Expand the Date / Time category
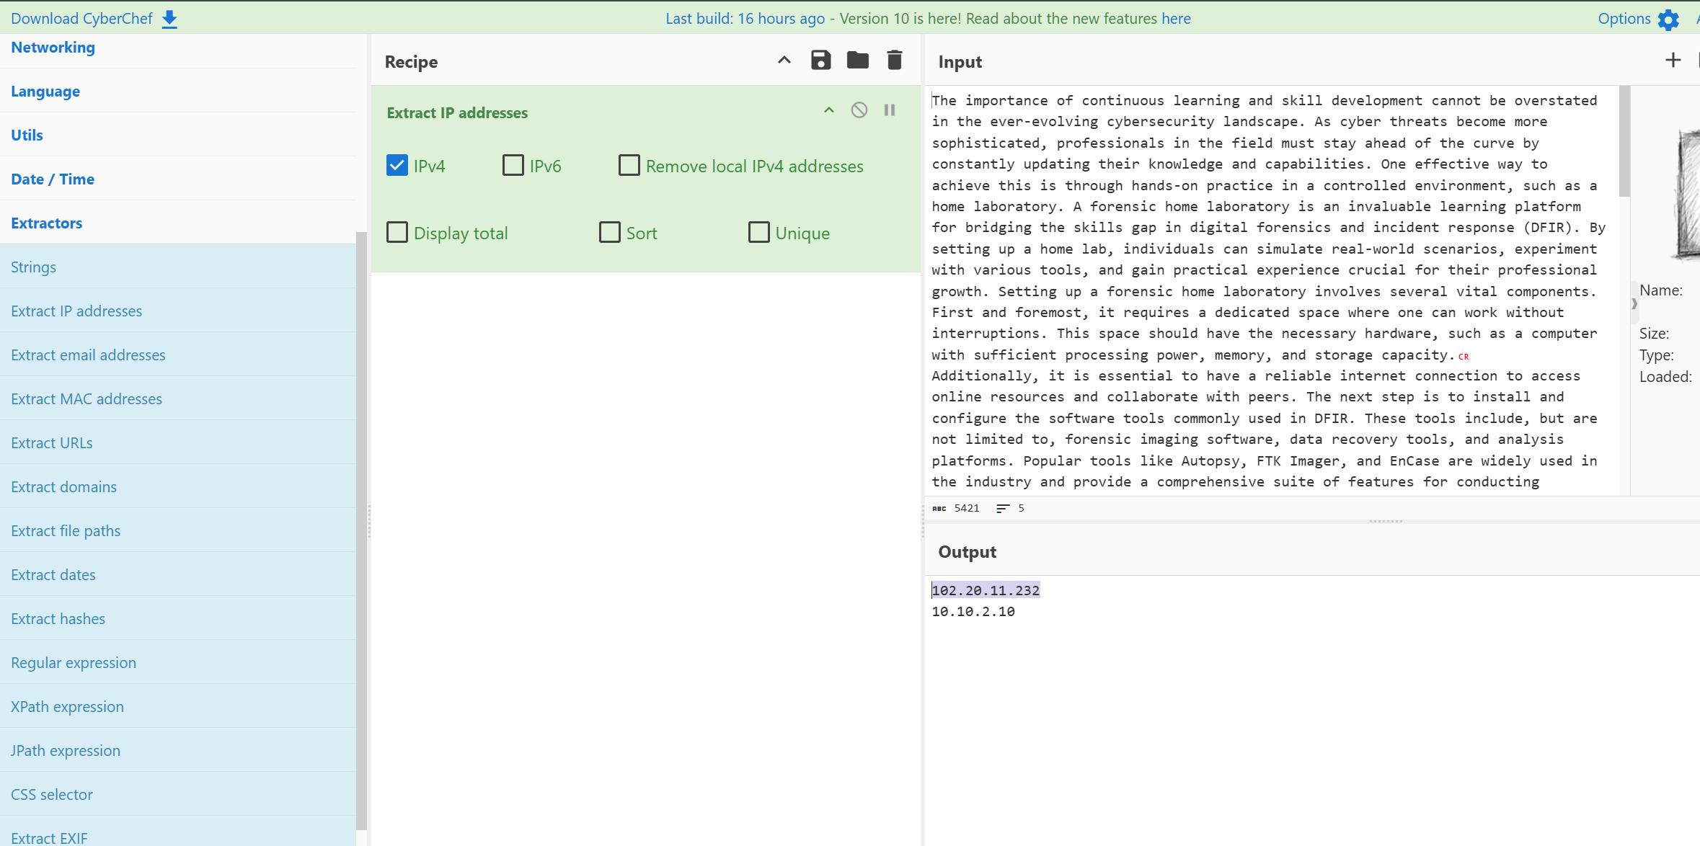 coord(178,179)
